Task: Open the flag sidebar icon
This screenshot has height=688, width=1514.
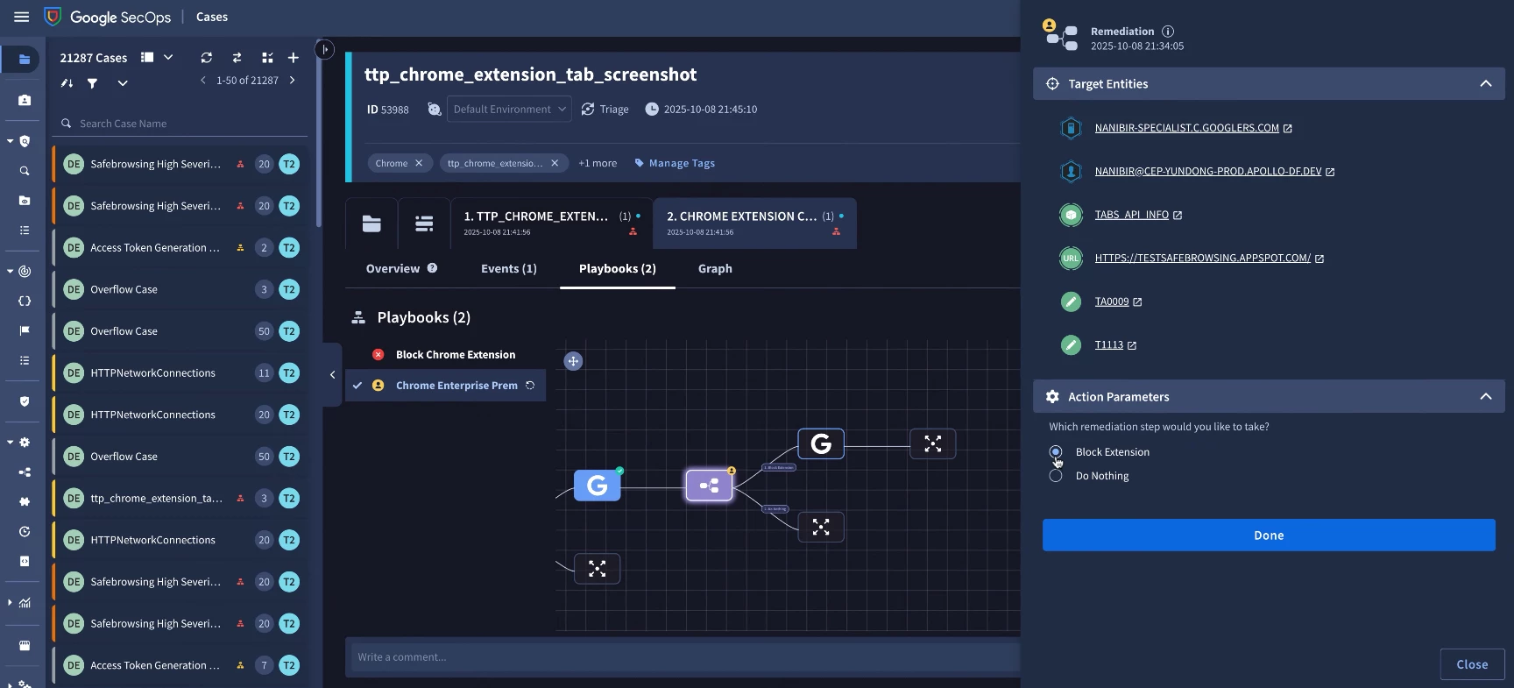Action: (x=25, y=330)
